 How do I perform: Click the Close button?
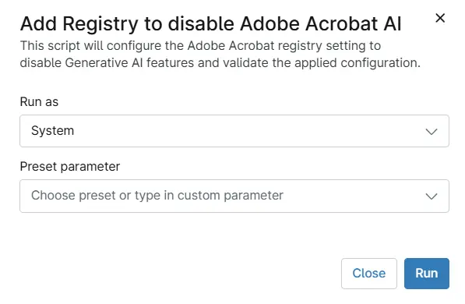369,273
